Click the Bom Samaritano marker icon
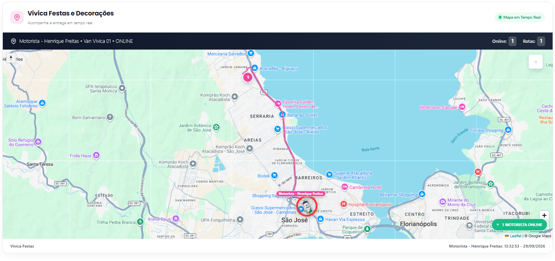 [x=110, y=117]
